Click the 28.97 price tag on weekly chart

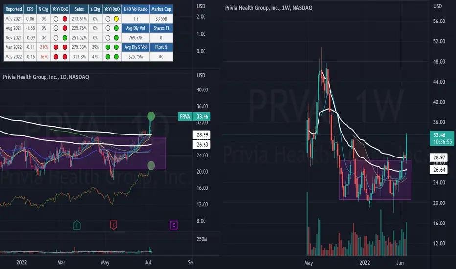[x=438, y=157]
